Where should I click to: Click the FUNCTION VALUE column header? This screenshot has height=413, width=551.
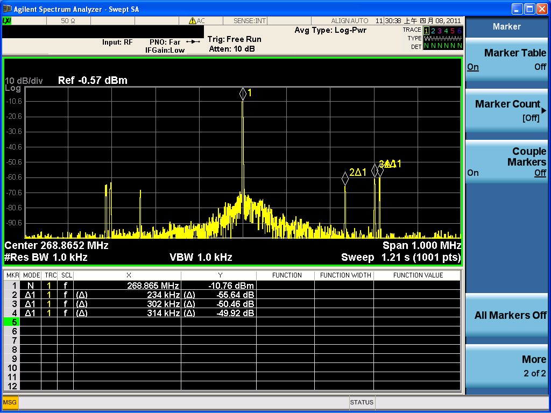point(418,275)
